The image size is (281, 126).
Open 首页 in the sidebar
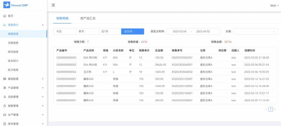click(x=23, y=16)
